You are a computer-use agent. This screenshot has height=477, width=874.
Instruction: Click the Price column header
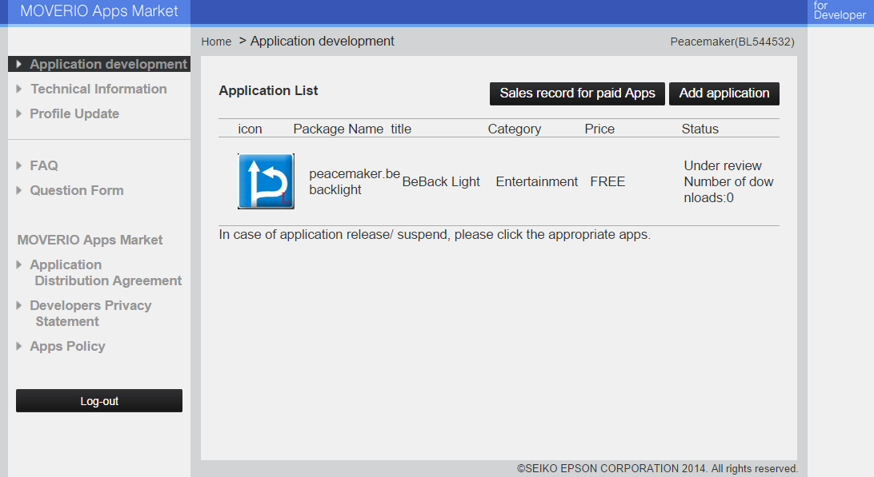pos(599,129)
